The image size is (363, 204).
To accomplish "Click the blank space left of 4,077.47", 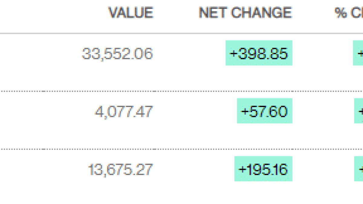I will (x=45, y=112).
